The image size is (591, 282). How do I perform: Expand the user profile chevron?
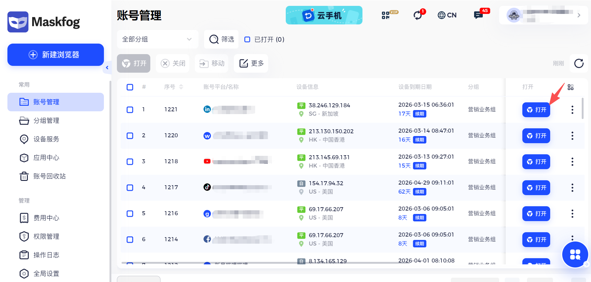[579, 15]
